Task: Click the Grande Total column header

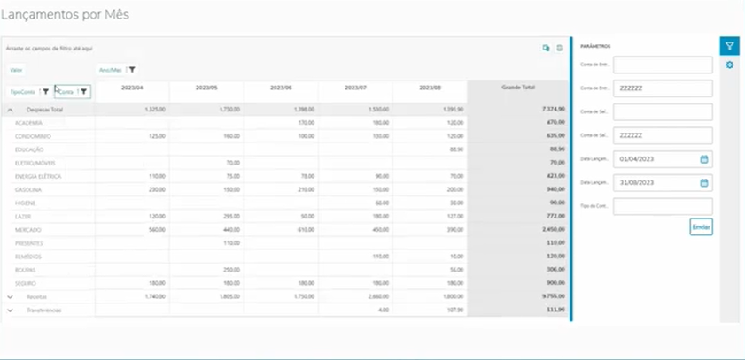Action: point(518,88)
